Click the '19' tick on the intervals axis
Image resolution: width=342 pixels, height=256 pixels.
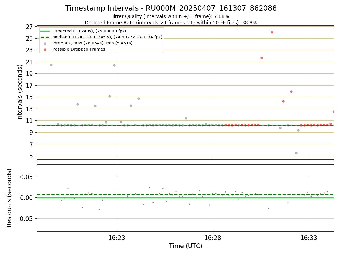point(30,74)
